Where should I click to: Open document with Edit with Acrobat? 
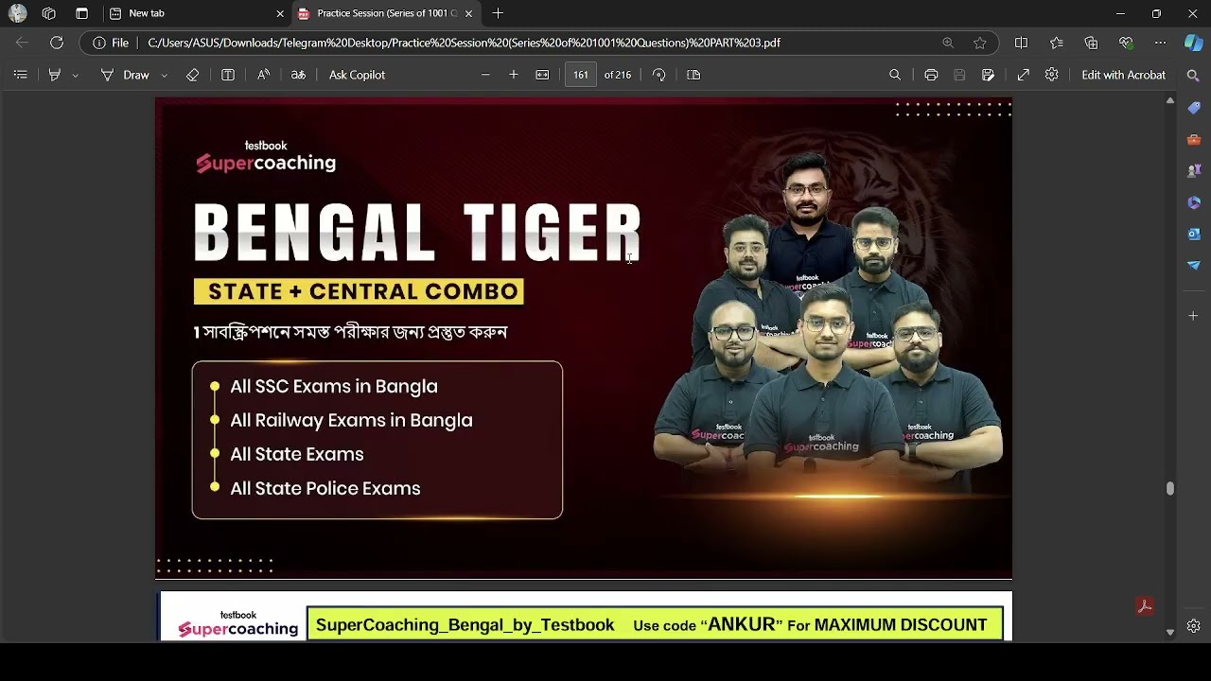(1123, 75)
